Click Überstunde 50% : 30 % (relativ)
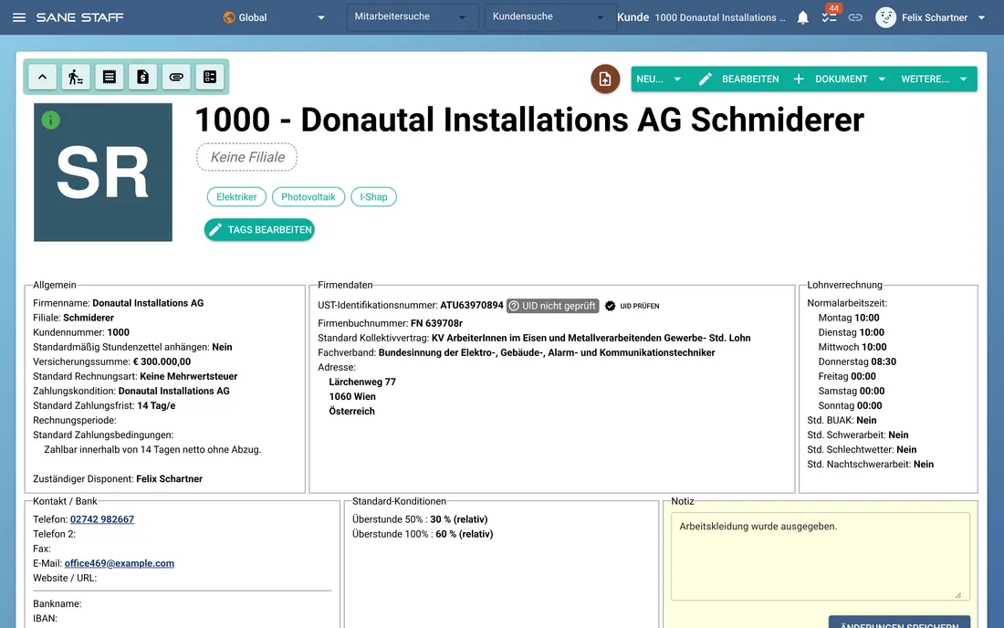The width and height of the screenshot is (1004, 628). [x=420, y=519]
